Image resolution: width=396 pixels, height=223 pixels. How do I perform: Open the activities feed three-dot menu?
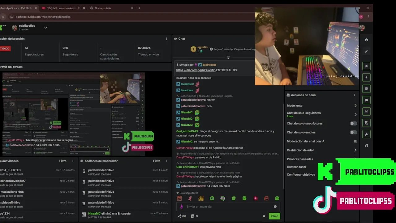click(x=73, y=161)
